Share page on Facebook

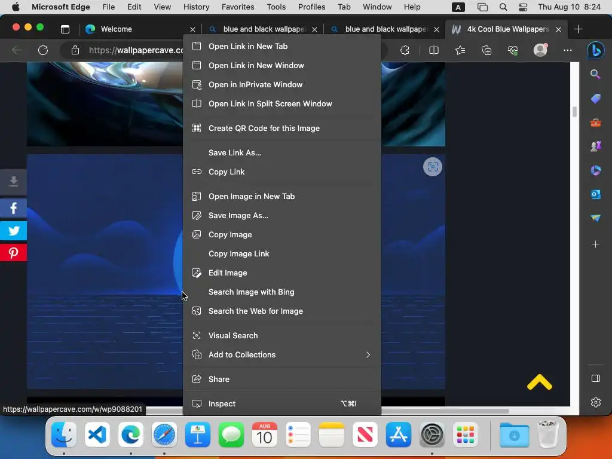pos(13,208)
